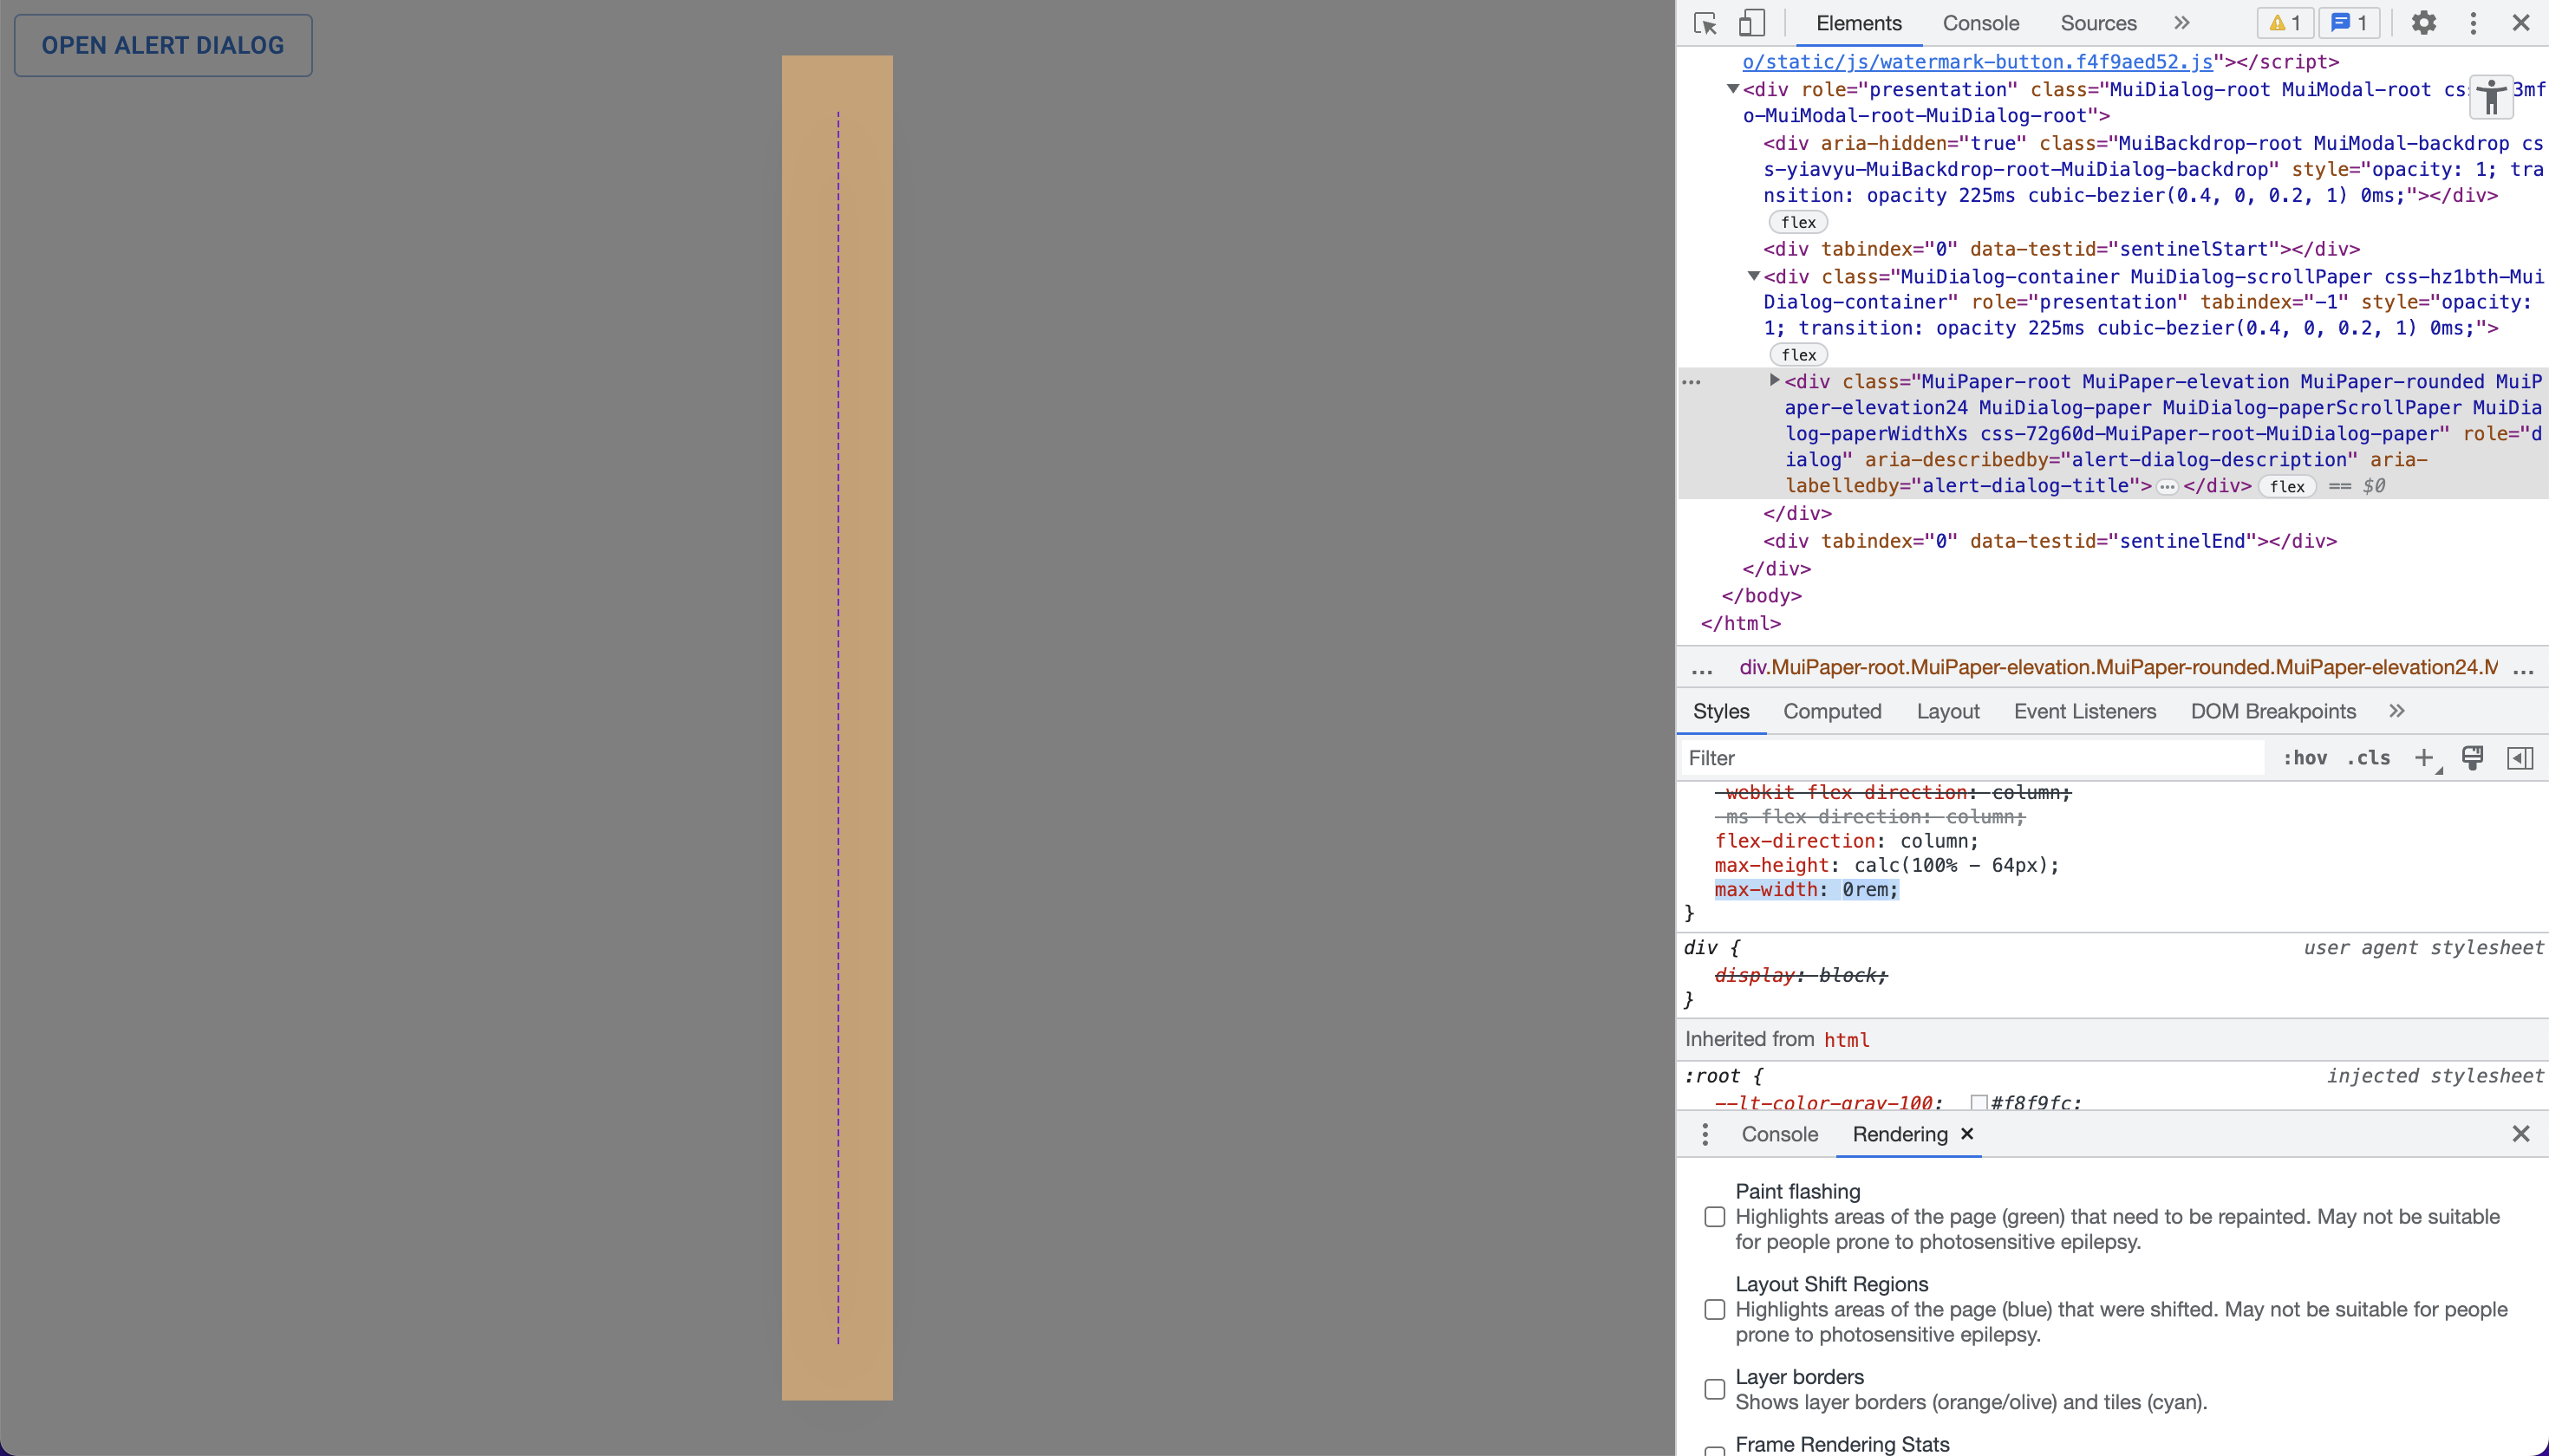2549x1456 pixels.
Task: Collapse the MuiDialog-root presentation div
Action: (1734, 89)
